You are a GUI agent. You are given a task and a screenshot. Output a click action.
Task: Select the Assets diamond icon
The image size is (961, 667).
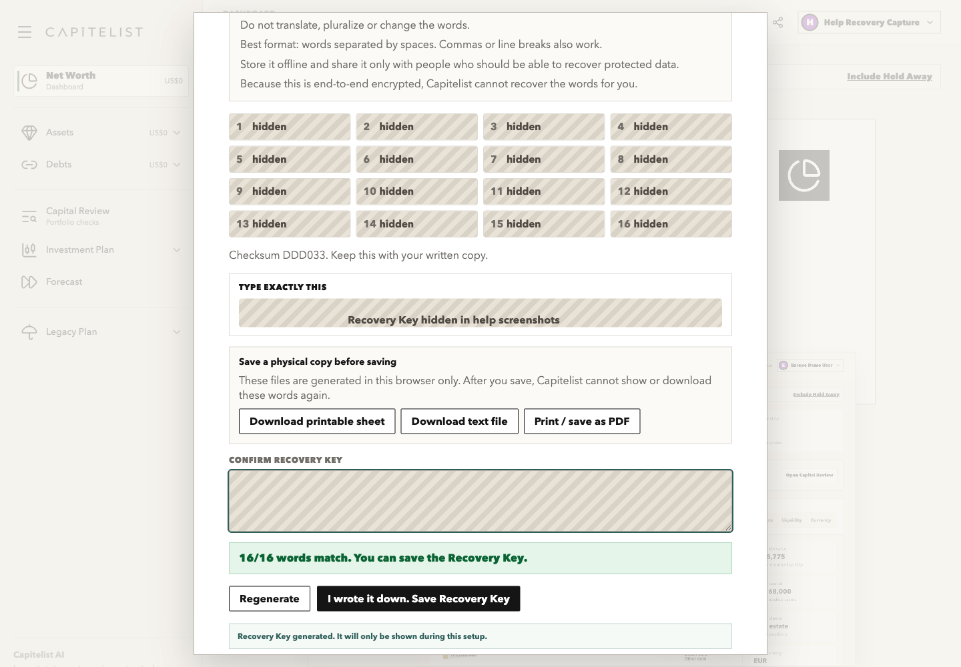tap(29, 133)
